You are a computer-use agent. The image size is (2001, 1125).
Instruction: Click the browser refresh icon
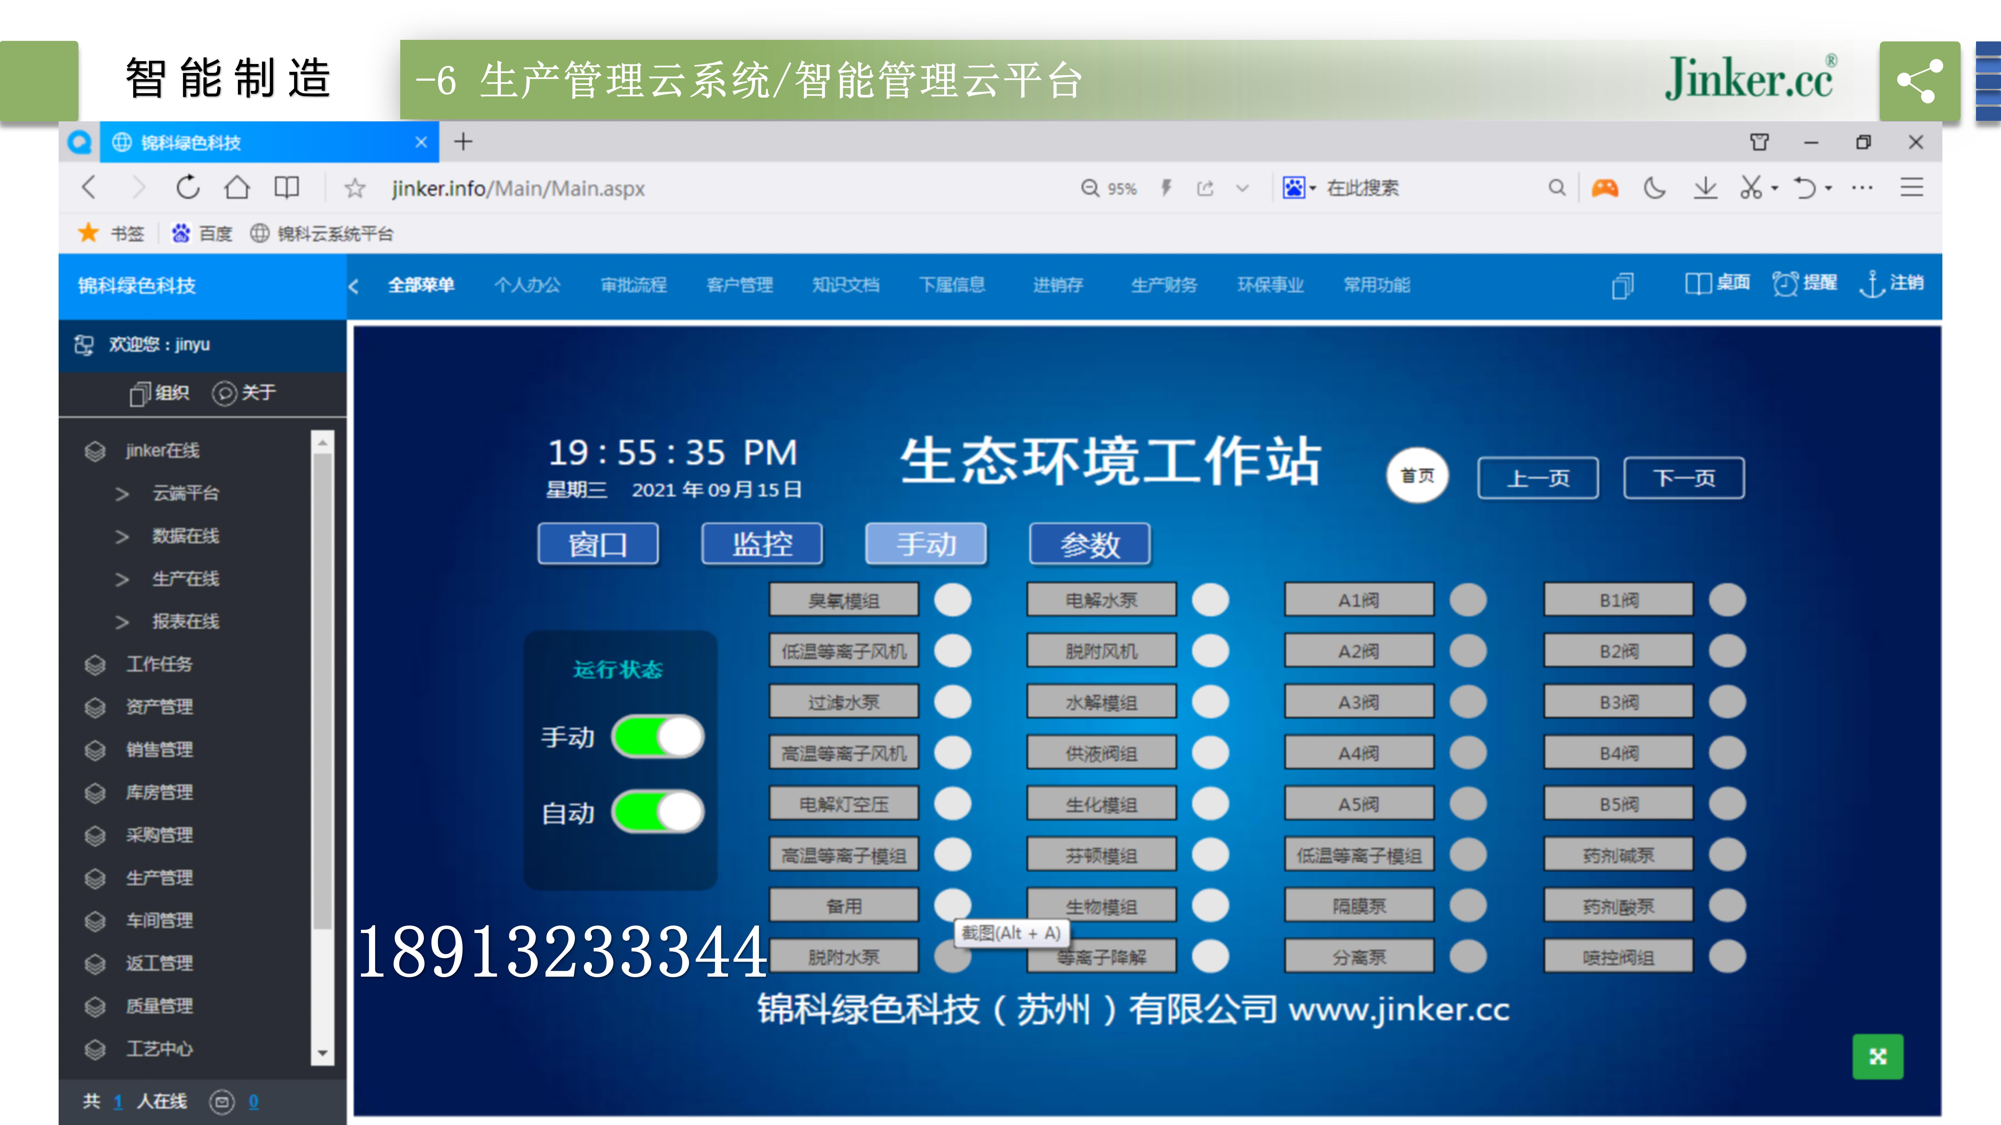coord(187,188)
